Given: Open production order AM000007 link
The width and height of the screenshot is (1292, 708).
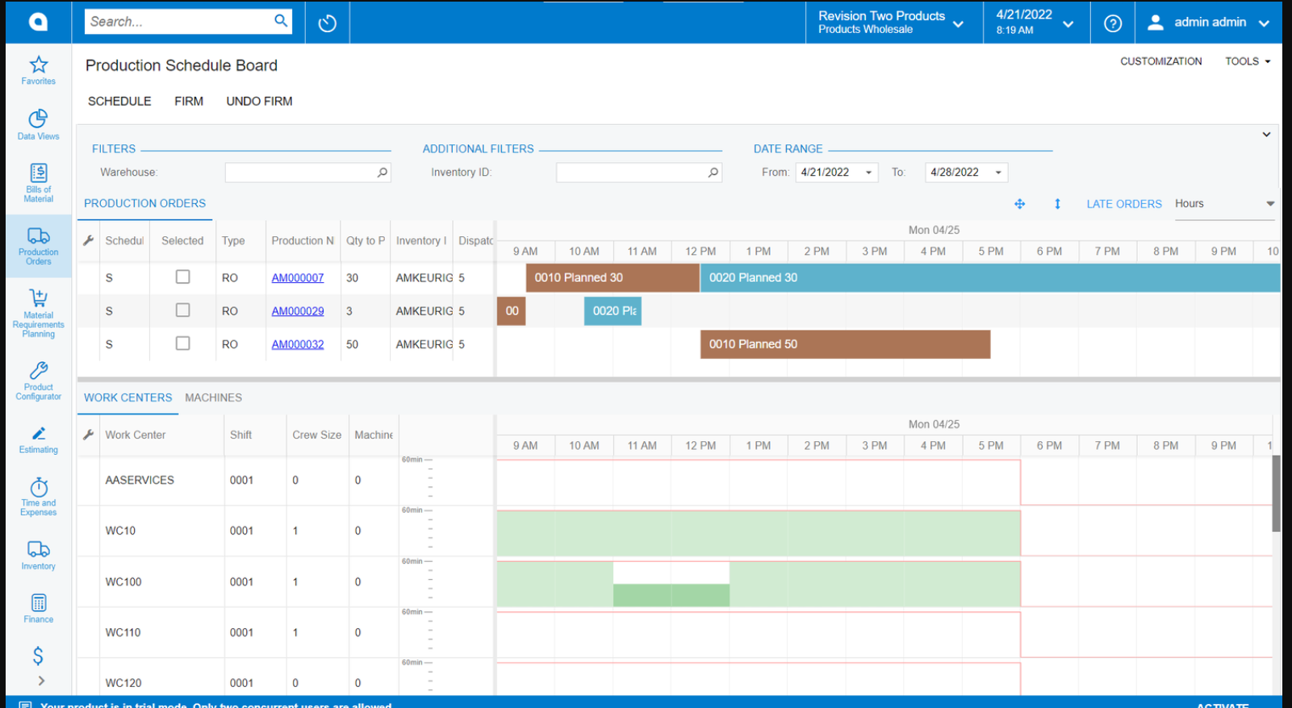Looking at the screenshot, I should (x=298, y=277).
